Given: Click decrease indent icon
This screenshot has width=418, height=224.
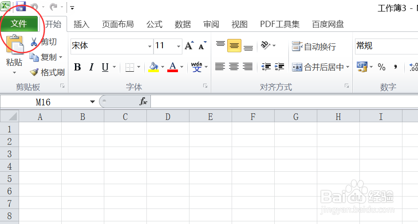Looking at the screenshot, I should click(x=266, y=66).
